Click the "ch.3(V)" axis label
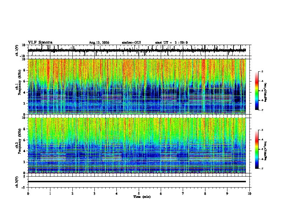Viewport: 281px width, 217px height. 17,182
